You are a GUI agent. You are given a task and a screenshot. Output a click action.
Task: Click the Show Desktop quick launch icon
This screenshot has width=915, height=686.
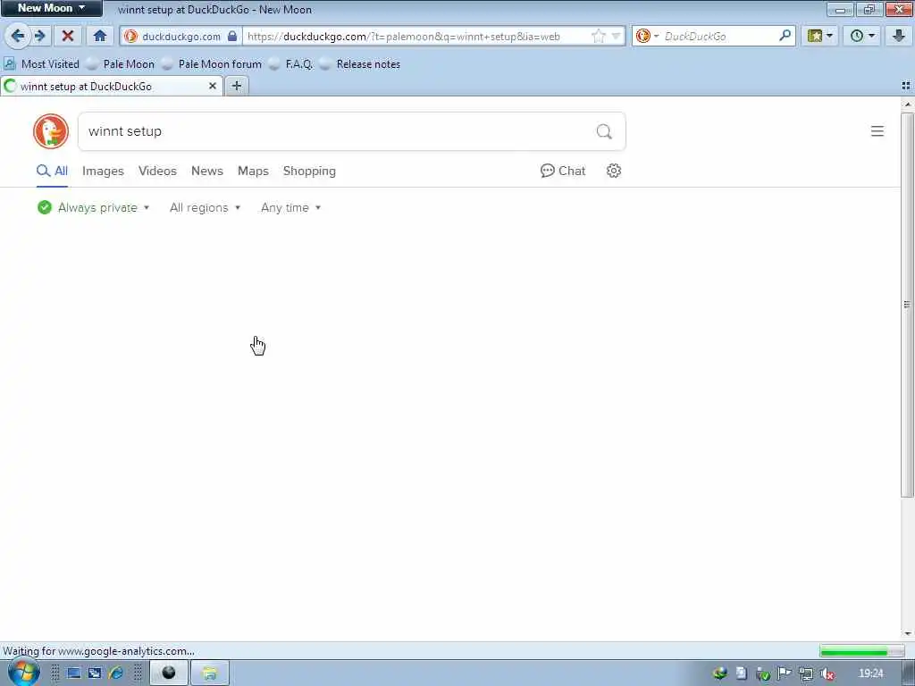73,673
